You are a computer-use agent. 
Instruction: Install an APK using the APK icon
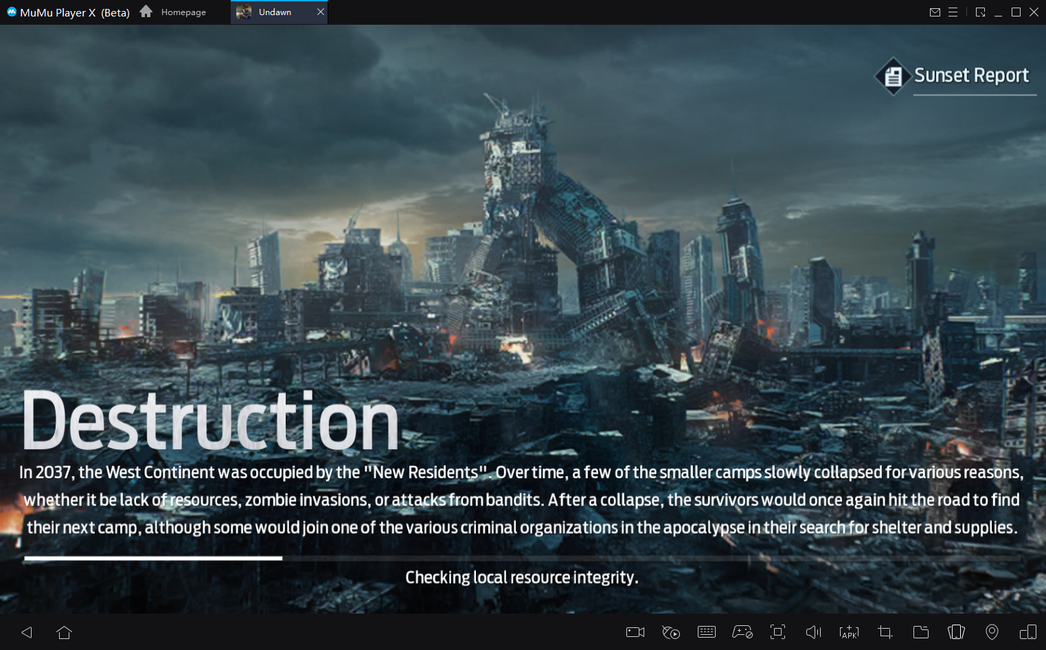[849, 632]
